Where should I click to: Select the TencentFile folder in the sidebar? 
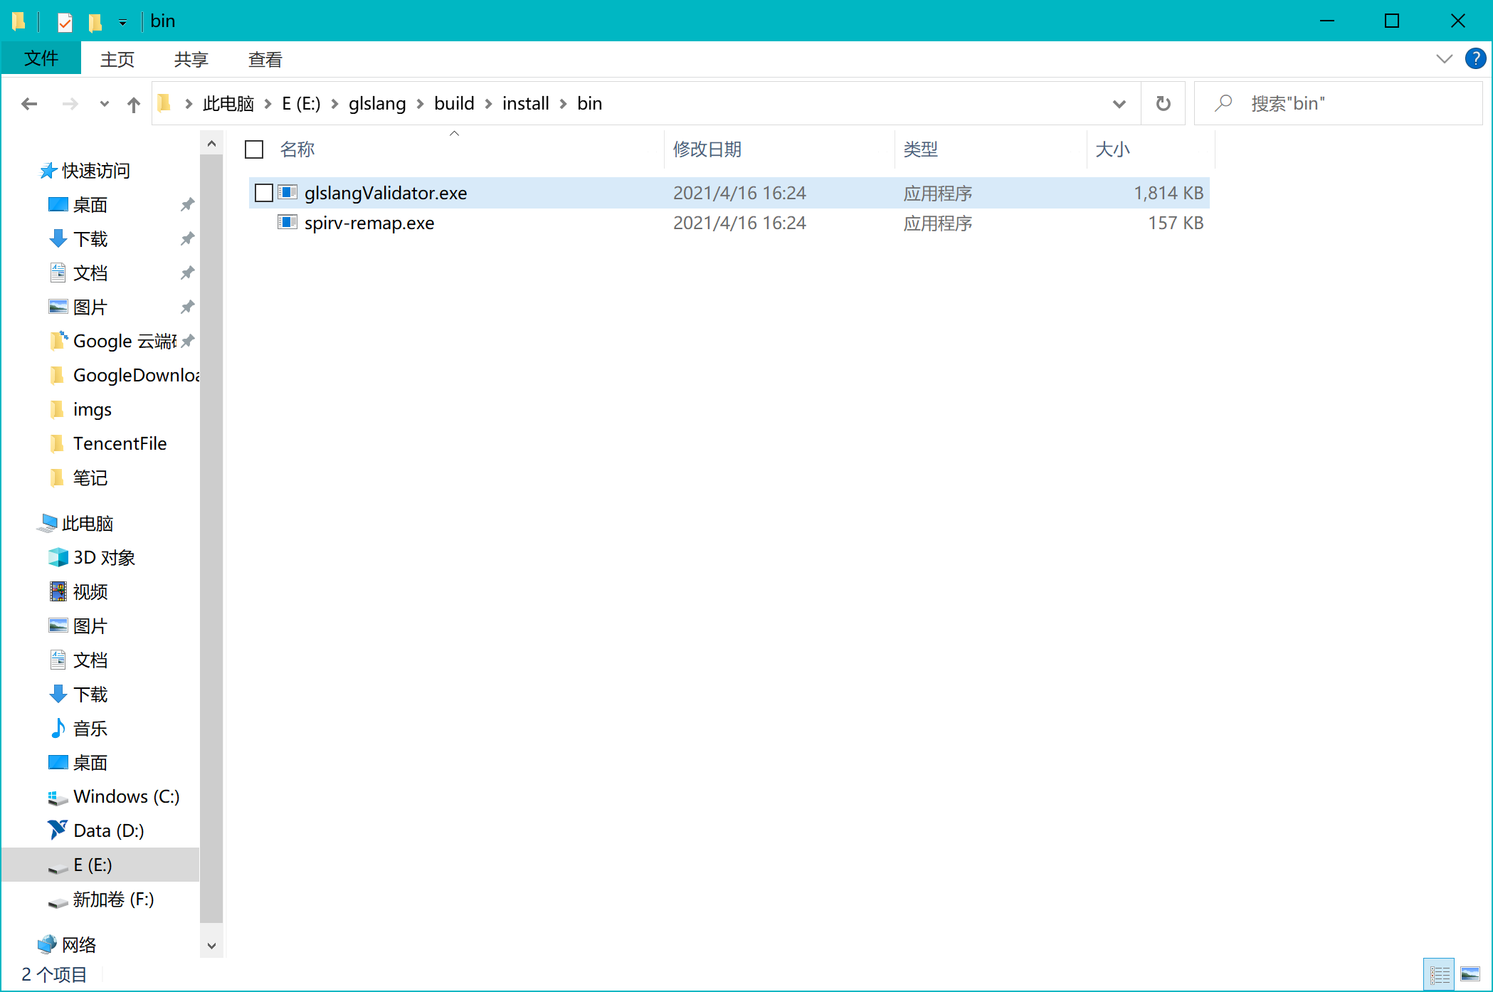click(120, 443)
